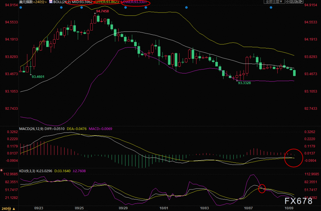The width and height of the screenshot is (321, 211).
Task: Open the BOLL indicator chart icon
Action: (x=51, y=2)
